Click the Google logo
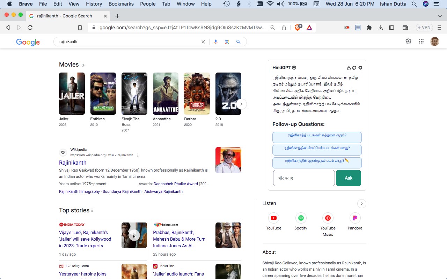 (28, 42)
